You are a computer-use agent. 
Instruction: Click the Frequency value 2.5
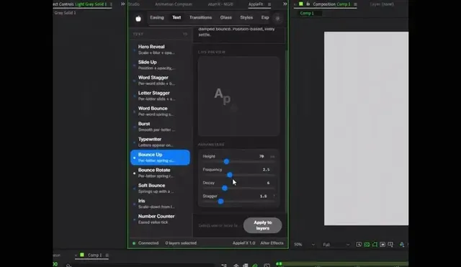click(x=266, y=169)
